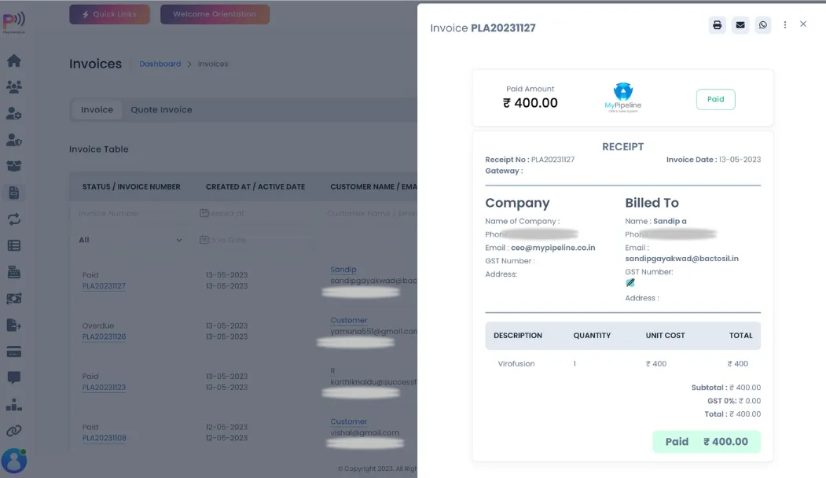The width and height of the screenshot is (826, 478).
Task: Open the home icon in sidebar
Action: point(14,61)
